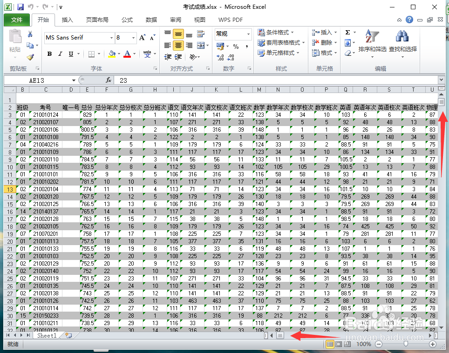Open the font name dropdown MS Sans Serif

tap(111, 38)
